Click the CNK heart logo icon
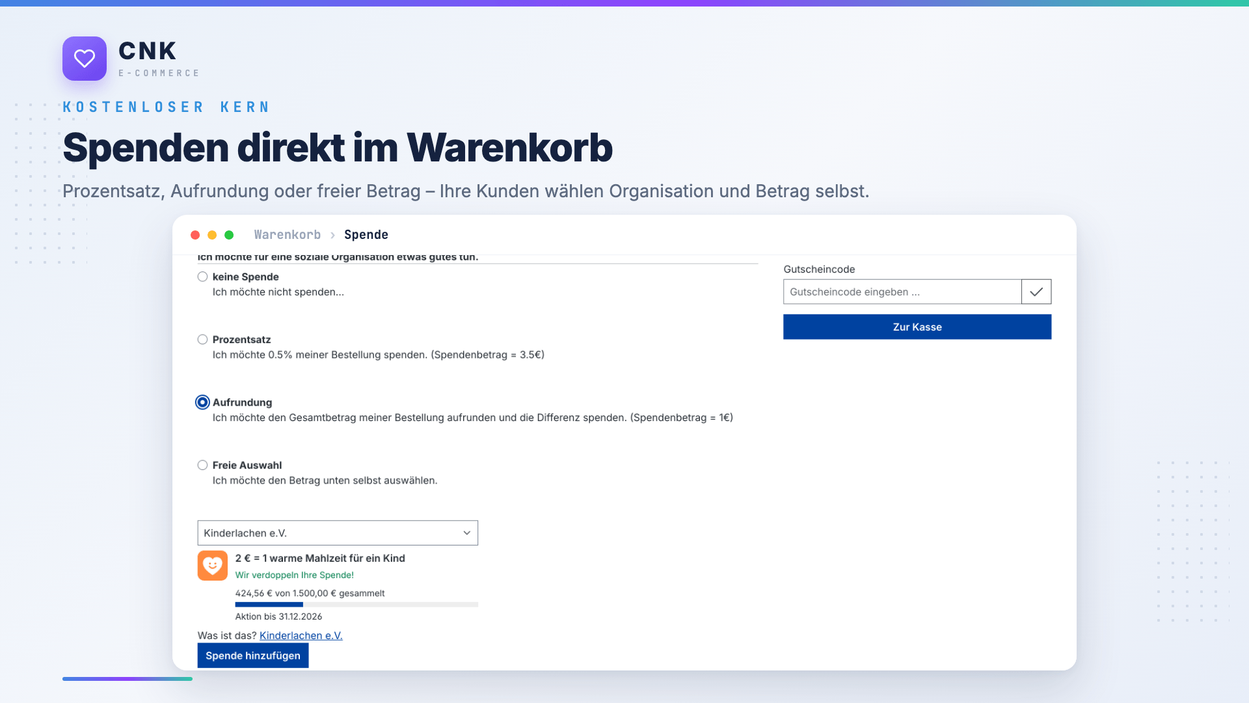 [85, 59]
